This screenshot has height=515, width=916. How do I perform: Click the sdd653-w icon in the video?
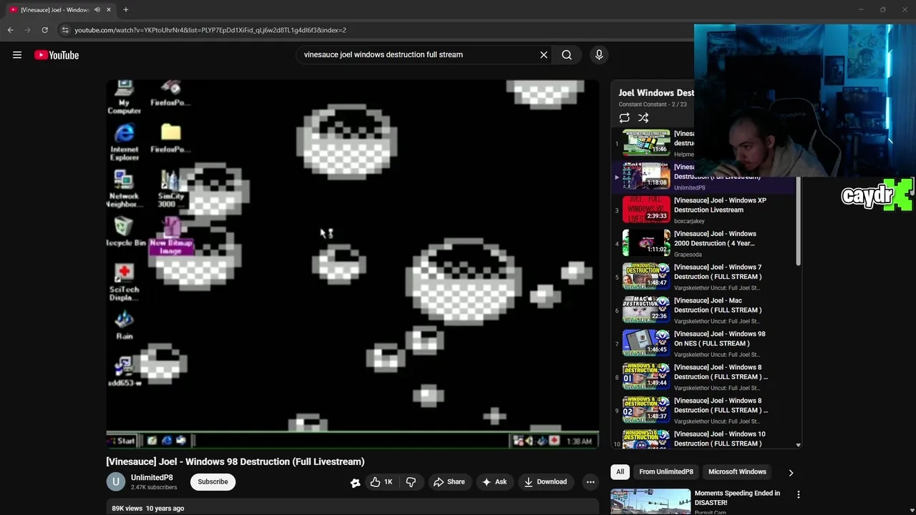click(x=125, y=371)
